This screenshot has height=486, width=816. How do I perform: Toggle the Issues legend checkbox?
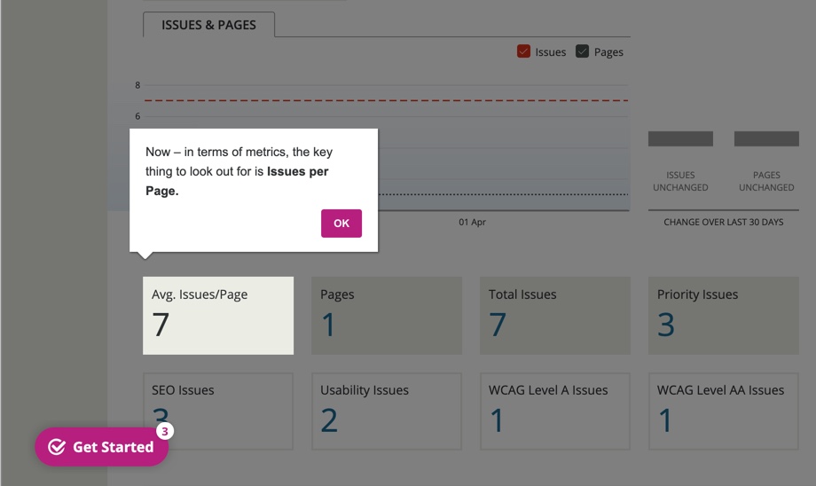click(x=524, y=51)
